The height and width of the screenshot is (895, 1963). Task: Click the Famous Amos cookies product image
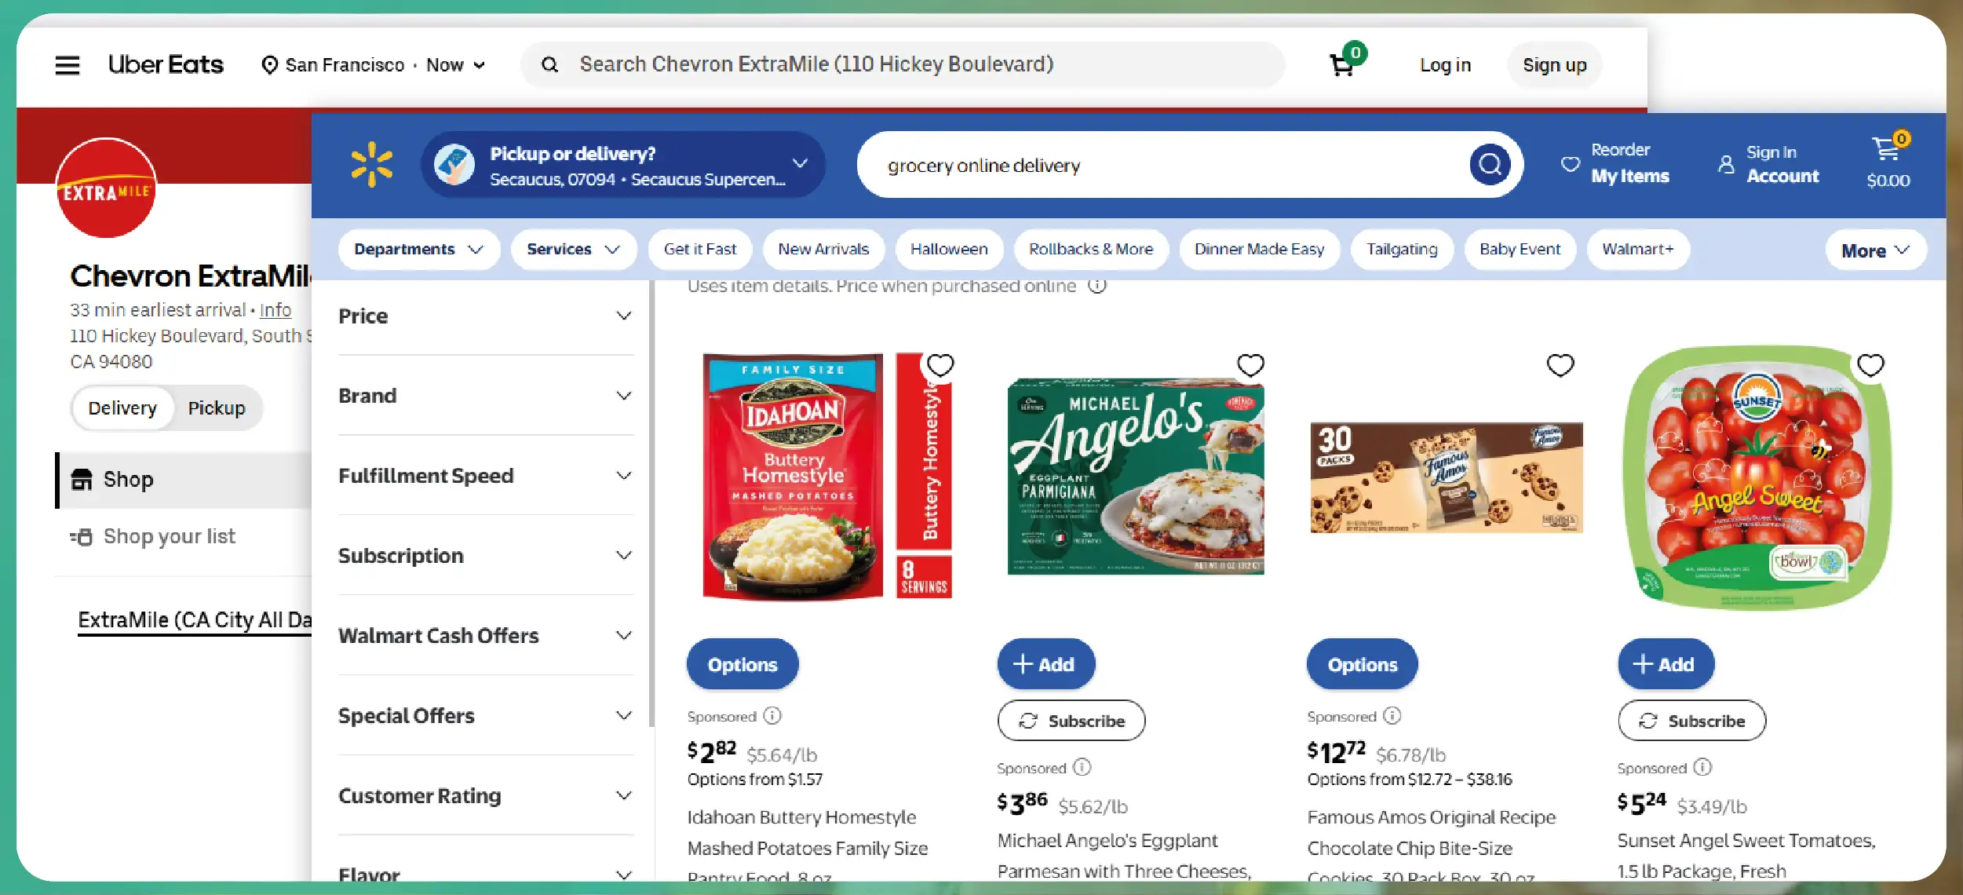click(1446, 477)
